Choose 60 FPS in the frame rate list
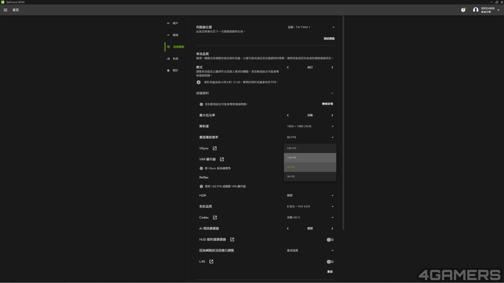 tap(310, 167)
